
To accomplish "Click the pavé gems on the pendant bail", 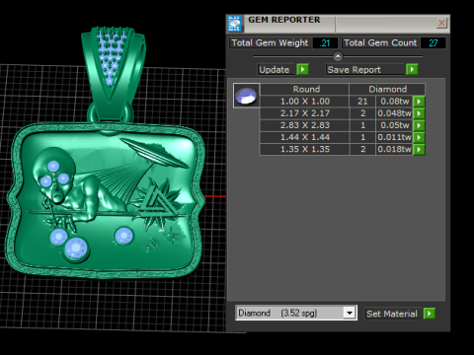I will coord(111,56).
